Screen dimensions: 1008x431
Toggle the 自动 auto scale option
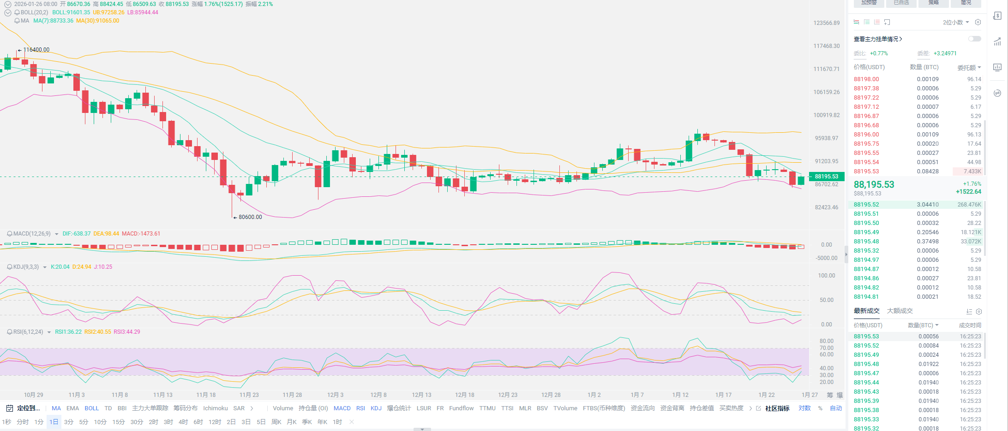click(836, 408)
